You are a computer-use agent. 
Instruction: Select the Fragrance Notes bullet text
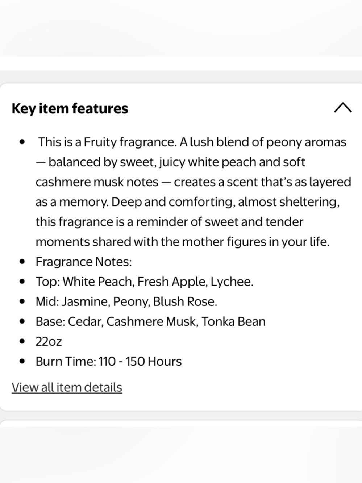[x=84, y=262]
